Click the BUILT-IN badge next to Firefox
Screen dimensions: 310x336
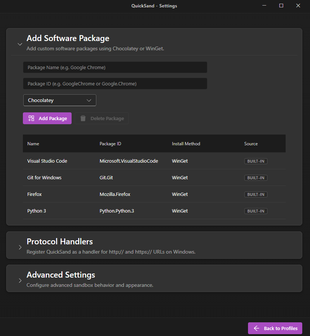click(256, 194)
